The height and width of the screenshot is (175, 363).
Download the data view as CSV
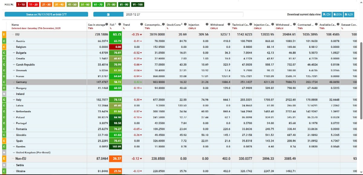click(x=327, y=14)
